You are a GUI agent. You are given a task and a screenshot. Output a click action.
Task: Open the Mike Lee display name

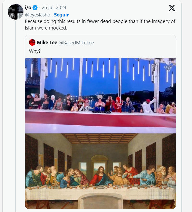[45, 43]
